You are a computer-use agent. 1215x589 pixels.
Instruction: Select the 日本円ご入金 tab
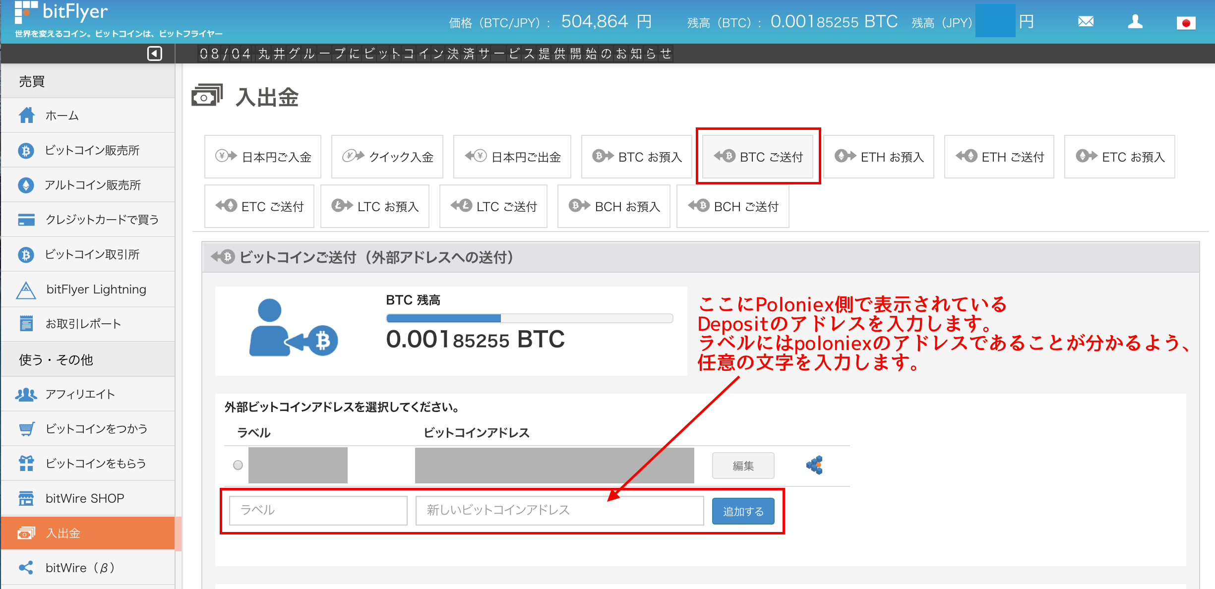pyautogui.click(x=263, y=157)
